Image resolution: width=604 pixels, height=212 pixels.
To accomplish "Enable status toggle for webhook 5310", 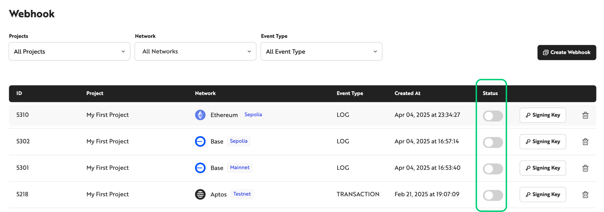I will pos(493,116).
